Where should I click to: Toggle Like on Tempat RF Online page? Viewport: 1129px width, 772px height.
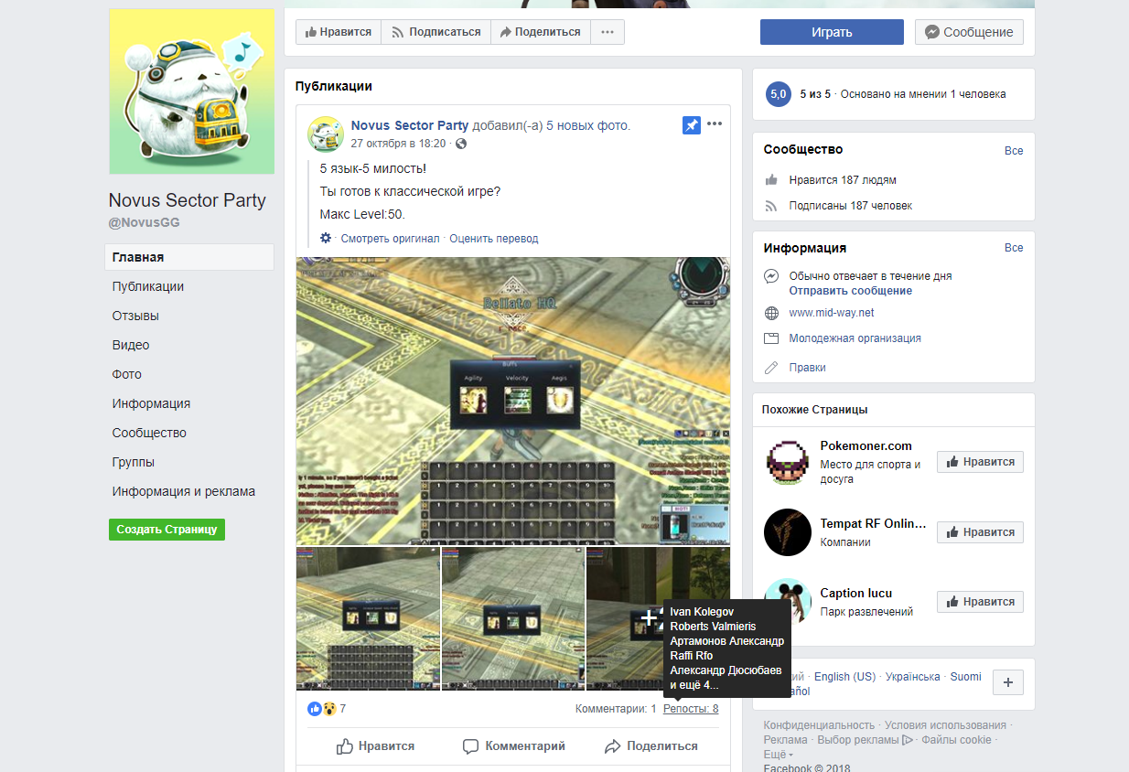[x=980, y=532]
